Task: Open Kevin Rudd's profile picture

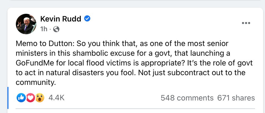Action: coord(26,24)
